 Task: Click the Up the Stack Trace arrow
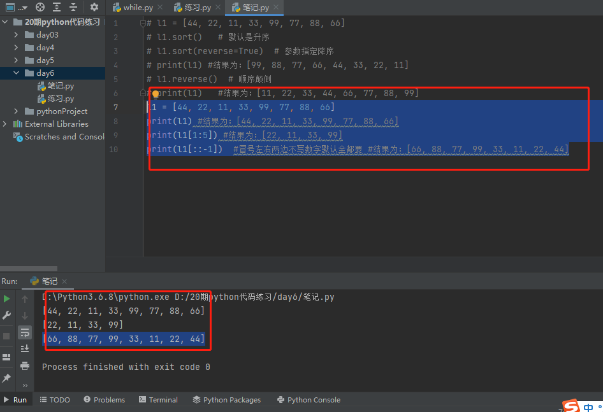25,299
